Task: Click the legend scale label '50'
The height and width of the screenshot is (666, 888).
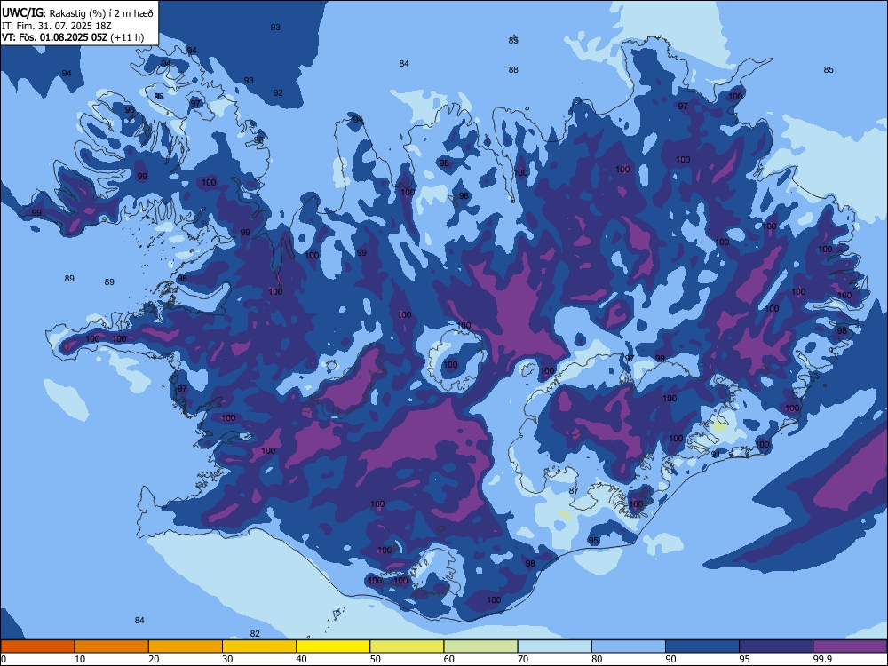Action: click(375, 659)
